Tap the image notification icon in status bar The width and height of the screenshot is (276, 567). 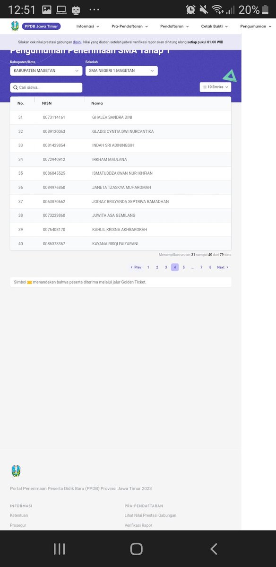(x=46, y=9)
